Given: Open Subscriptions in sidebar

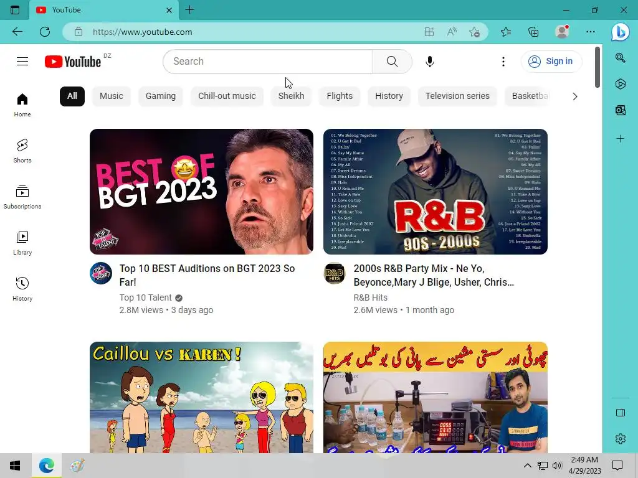Looking at the screenshot, I should [x=22, y=197].
